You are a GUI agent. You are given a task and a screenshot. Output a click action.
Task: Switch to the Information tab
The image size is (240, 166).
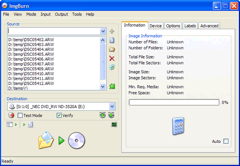(135, 25)
